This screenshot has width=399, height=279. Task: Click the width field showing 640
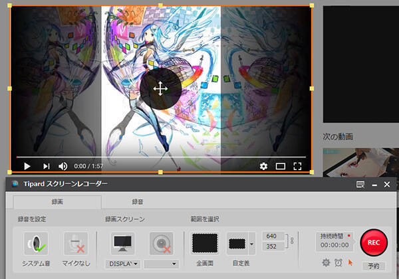273,236
